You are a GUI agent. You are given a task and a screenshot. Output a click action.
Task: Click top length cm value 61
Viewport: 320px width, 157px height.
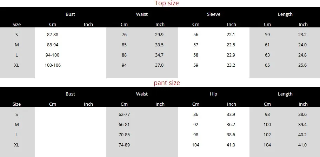[267, 45]
